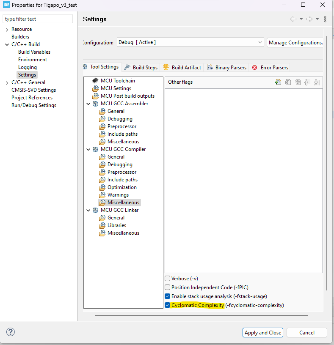Open back history dropdown arrow

301,19
